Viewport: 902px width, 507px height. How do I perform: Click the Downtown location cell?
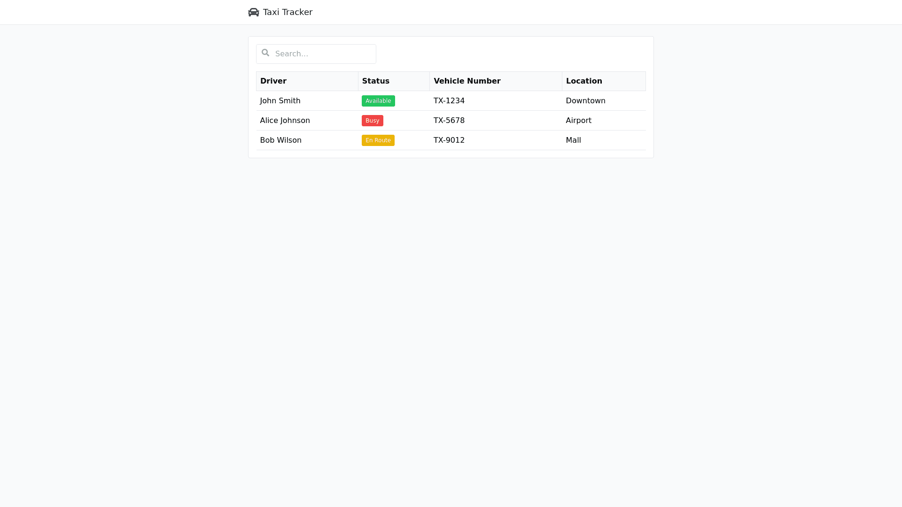(585, 101)
